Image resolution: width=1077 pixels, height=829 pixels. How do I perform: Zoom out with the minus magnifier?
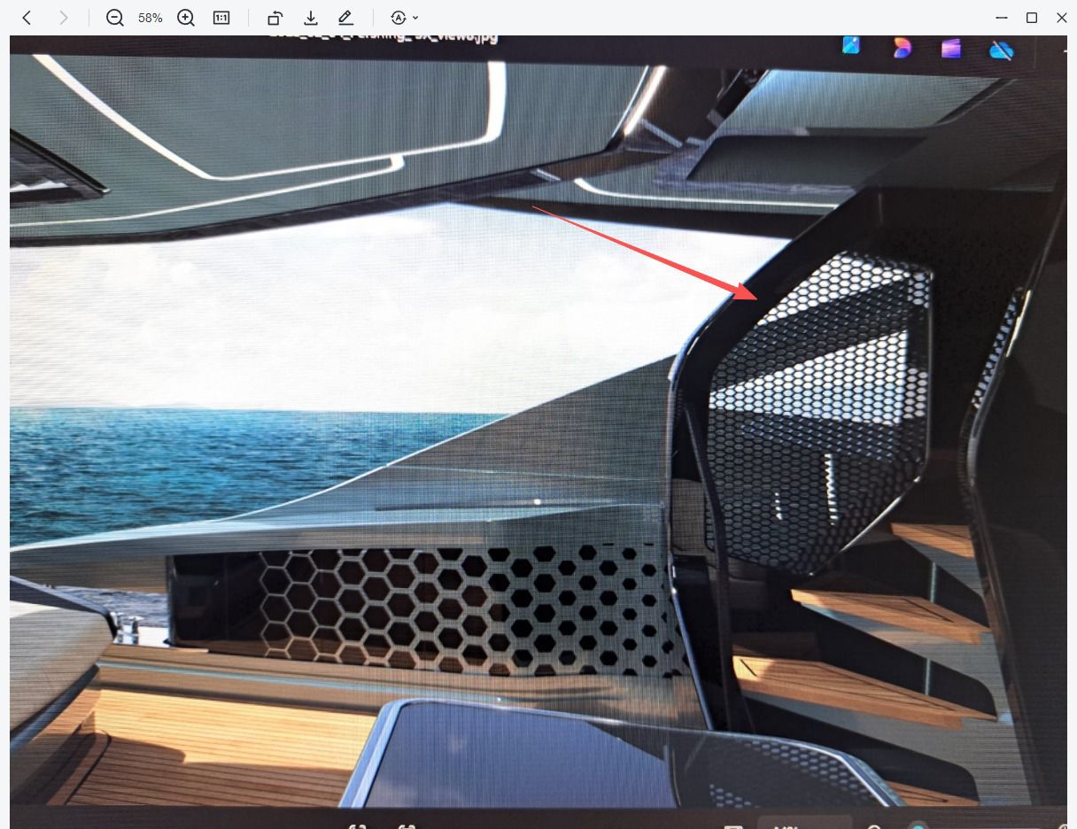coord(114,18)
